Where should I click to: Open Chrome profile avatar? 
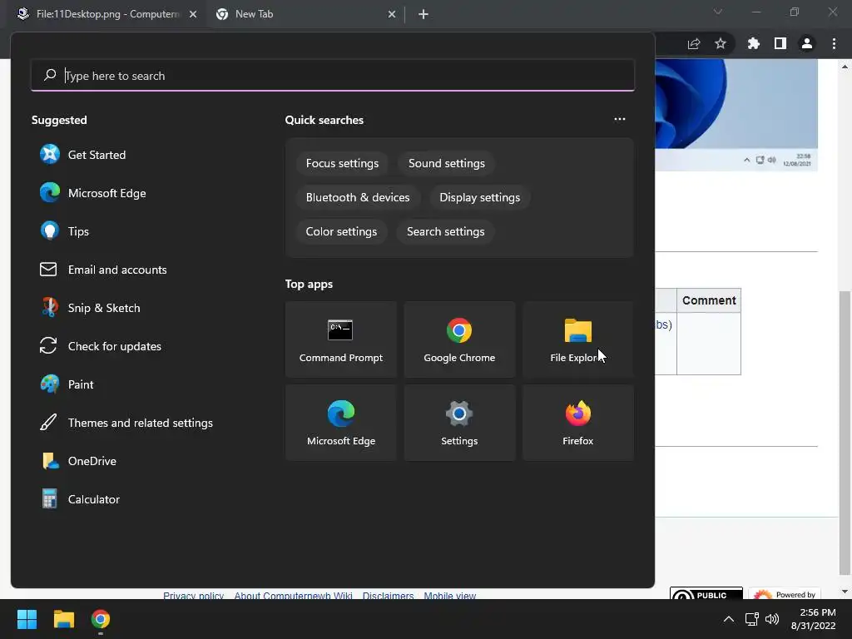click(x=807, y=43)
